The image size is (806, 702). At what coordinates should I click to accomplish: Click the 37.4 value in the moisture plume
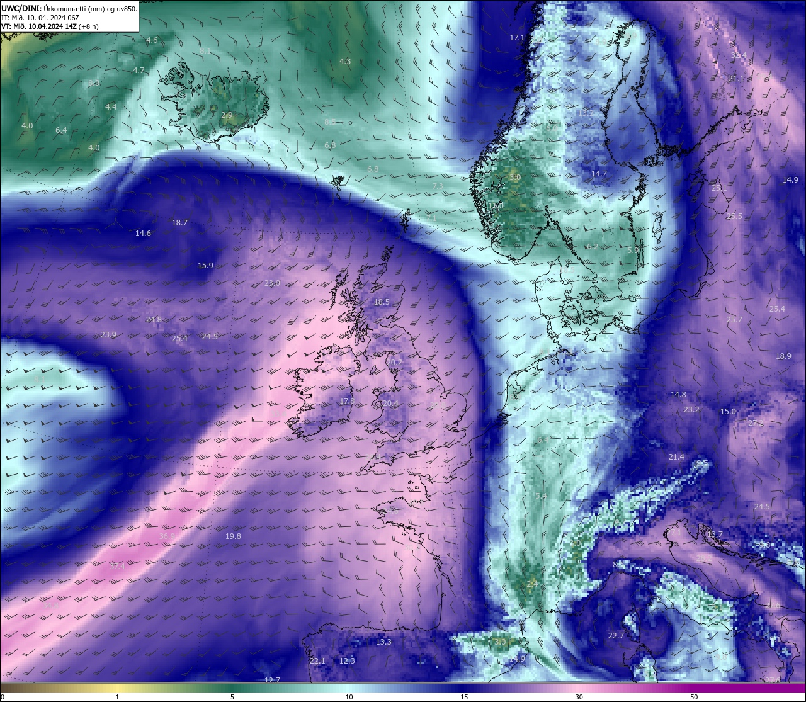point(117,567)
